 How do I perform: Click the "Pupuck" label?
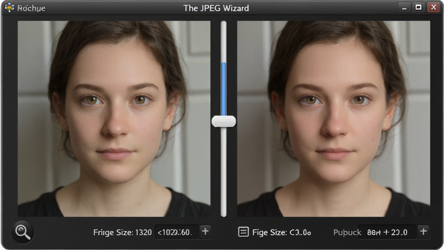point(347,233)
